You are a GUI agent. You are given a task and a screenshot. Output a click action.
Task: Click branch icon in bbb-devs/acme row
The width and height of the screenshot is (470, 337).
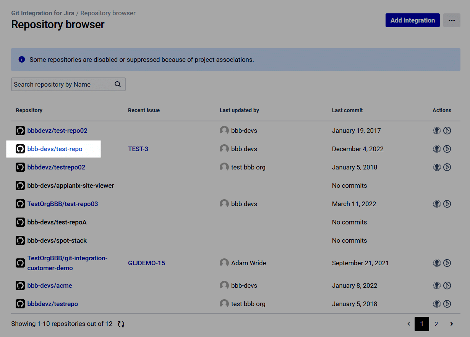(447, 285)
